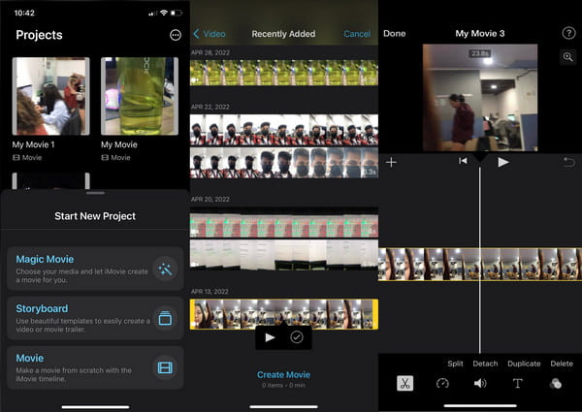Choose Movie to start from scratch

[x=95, y=367]
